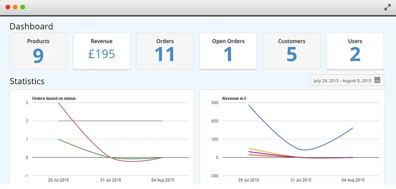Click the '29 Jul 2015' label in orders chart
This screenshot has width=396, height=189.
pos(58,180)
